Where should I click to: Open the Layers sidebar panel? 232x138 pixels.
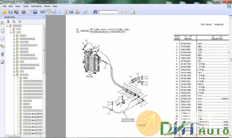(x=2, y=39)
